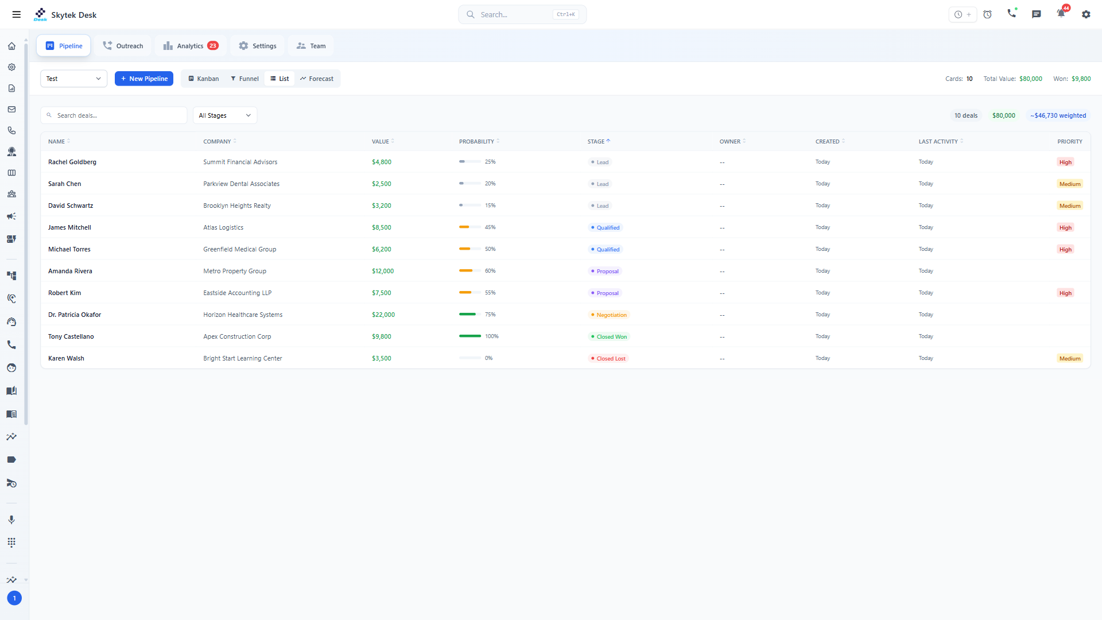1102x620 pixels.
Task: Select the microphone icon in the sidebar
Action: click(x=11, y=520)
